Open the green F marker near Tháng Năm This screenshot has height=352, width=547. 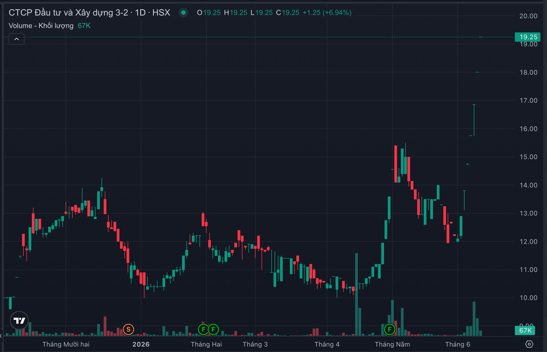tap(389, 329)
